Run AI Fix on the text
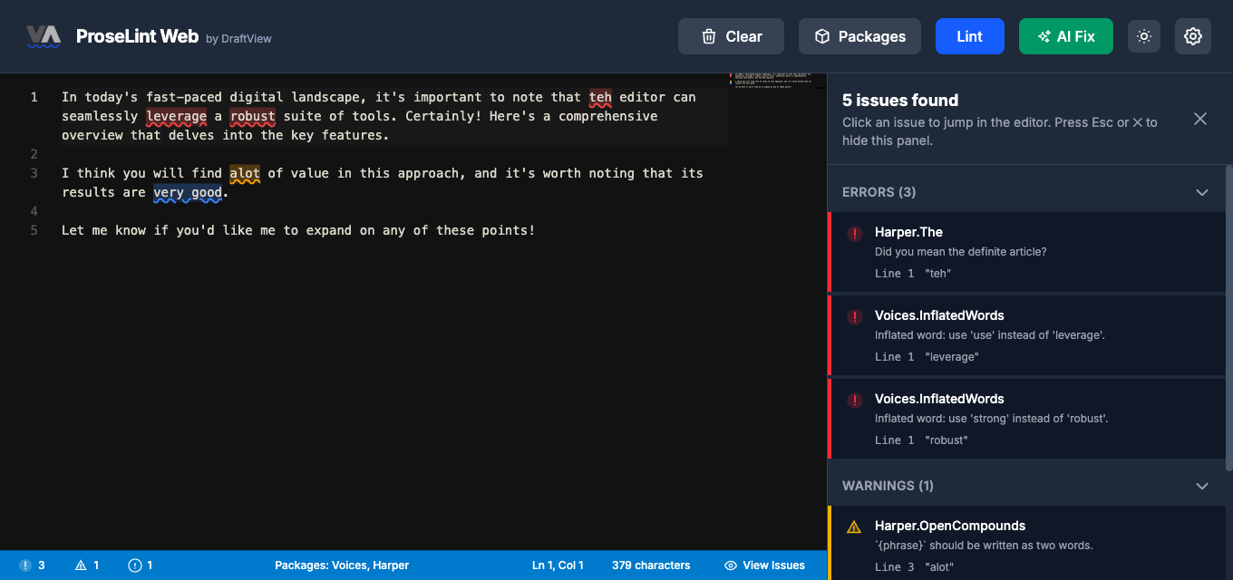The width and height of the screenshot is (1233, 580). click(x=1066, y=36)
